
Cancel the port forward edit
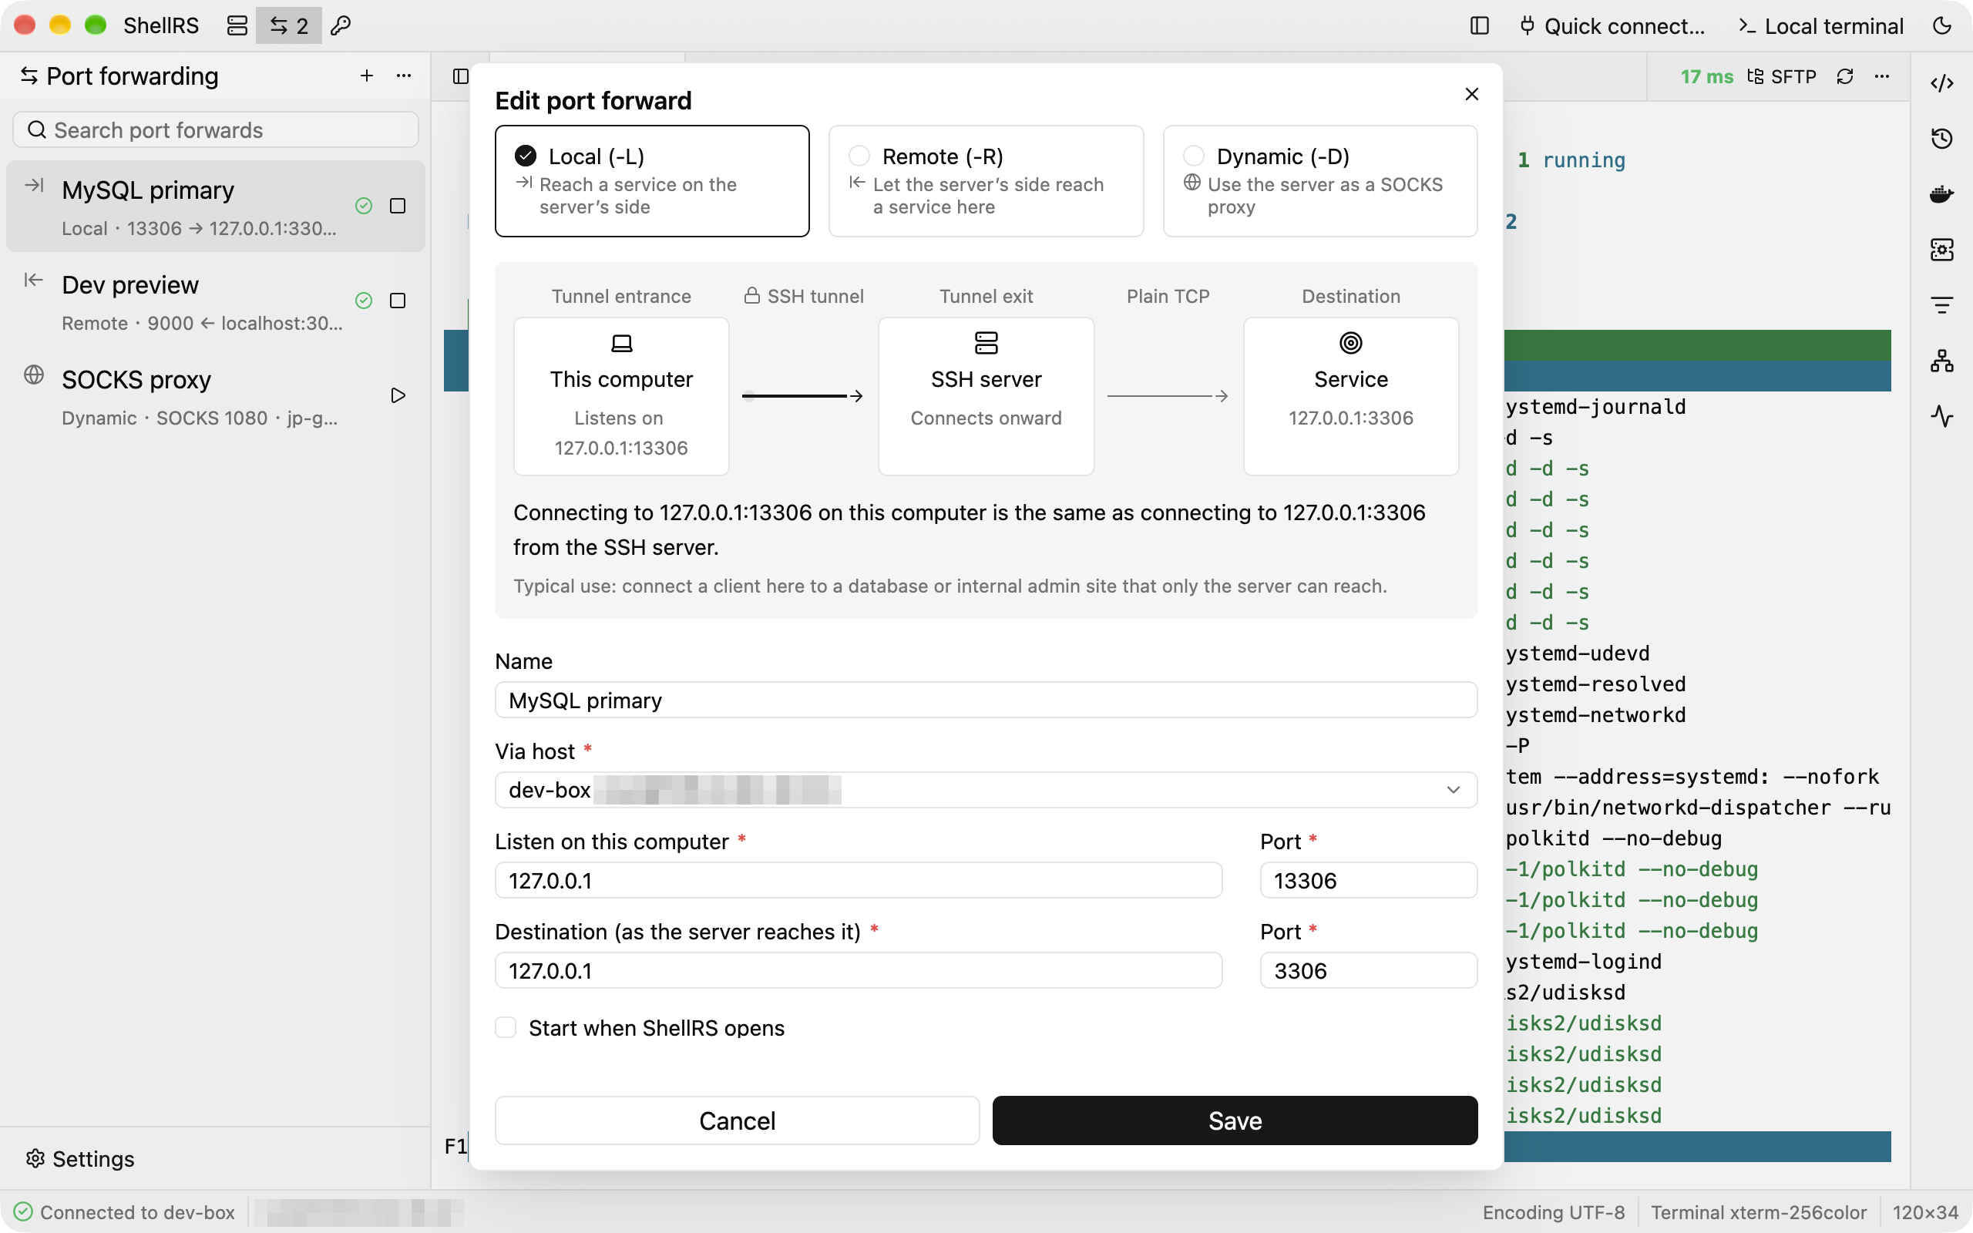point(737,1120)
